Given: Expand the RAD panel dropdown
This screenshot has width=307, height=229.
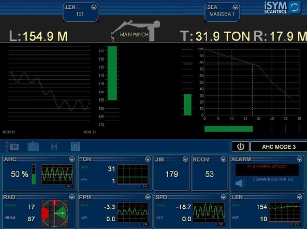Looking at the screenshot, I should [72, 197].
